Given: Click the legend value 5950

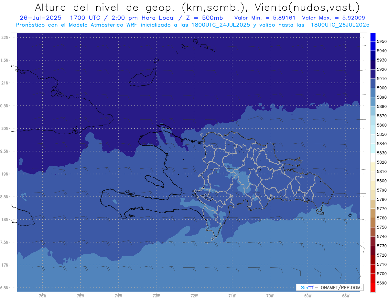Looking at the screenshot, I should coord(382,41).
